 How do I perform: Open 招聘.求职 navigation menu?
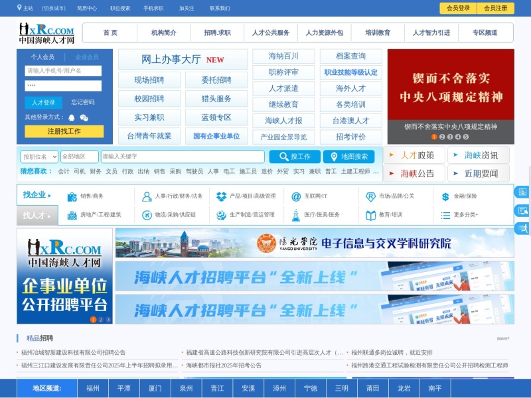tap(218, 33)
